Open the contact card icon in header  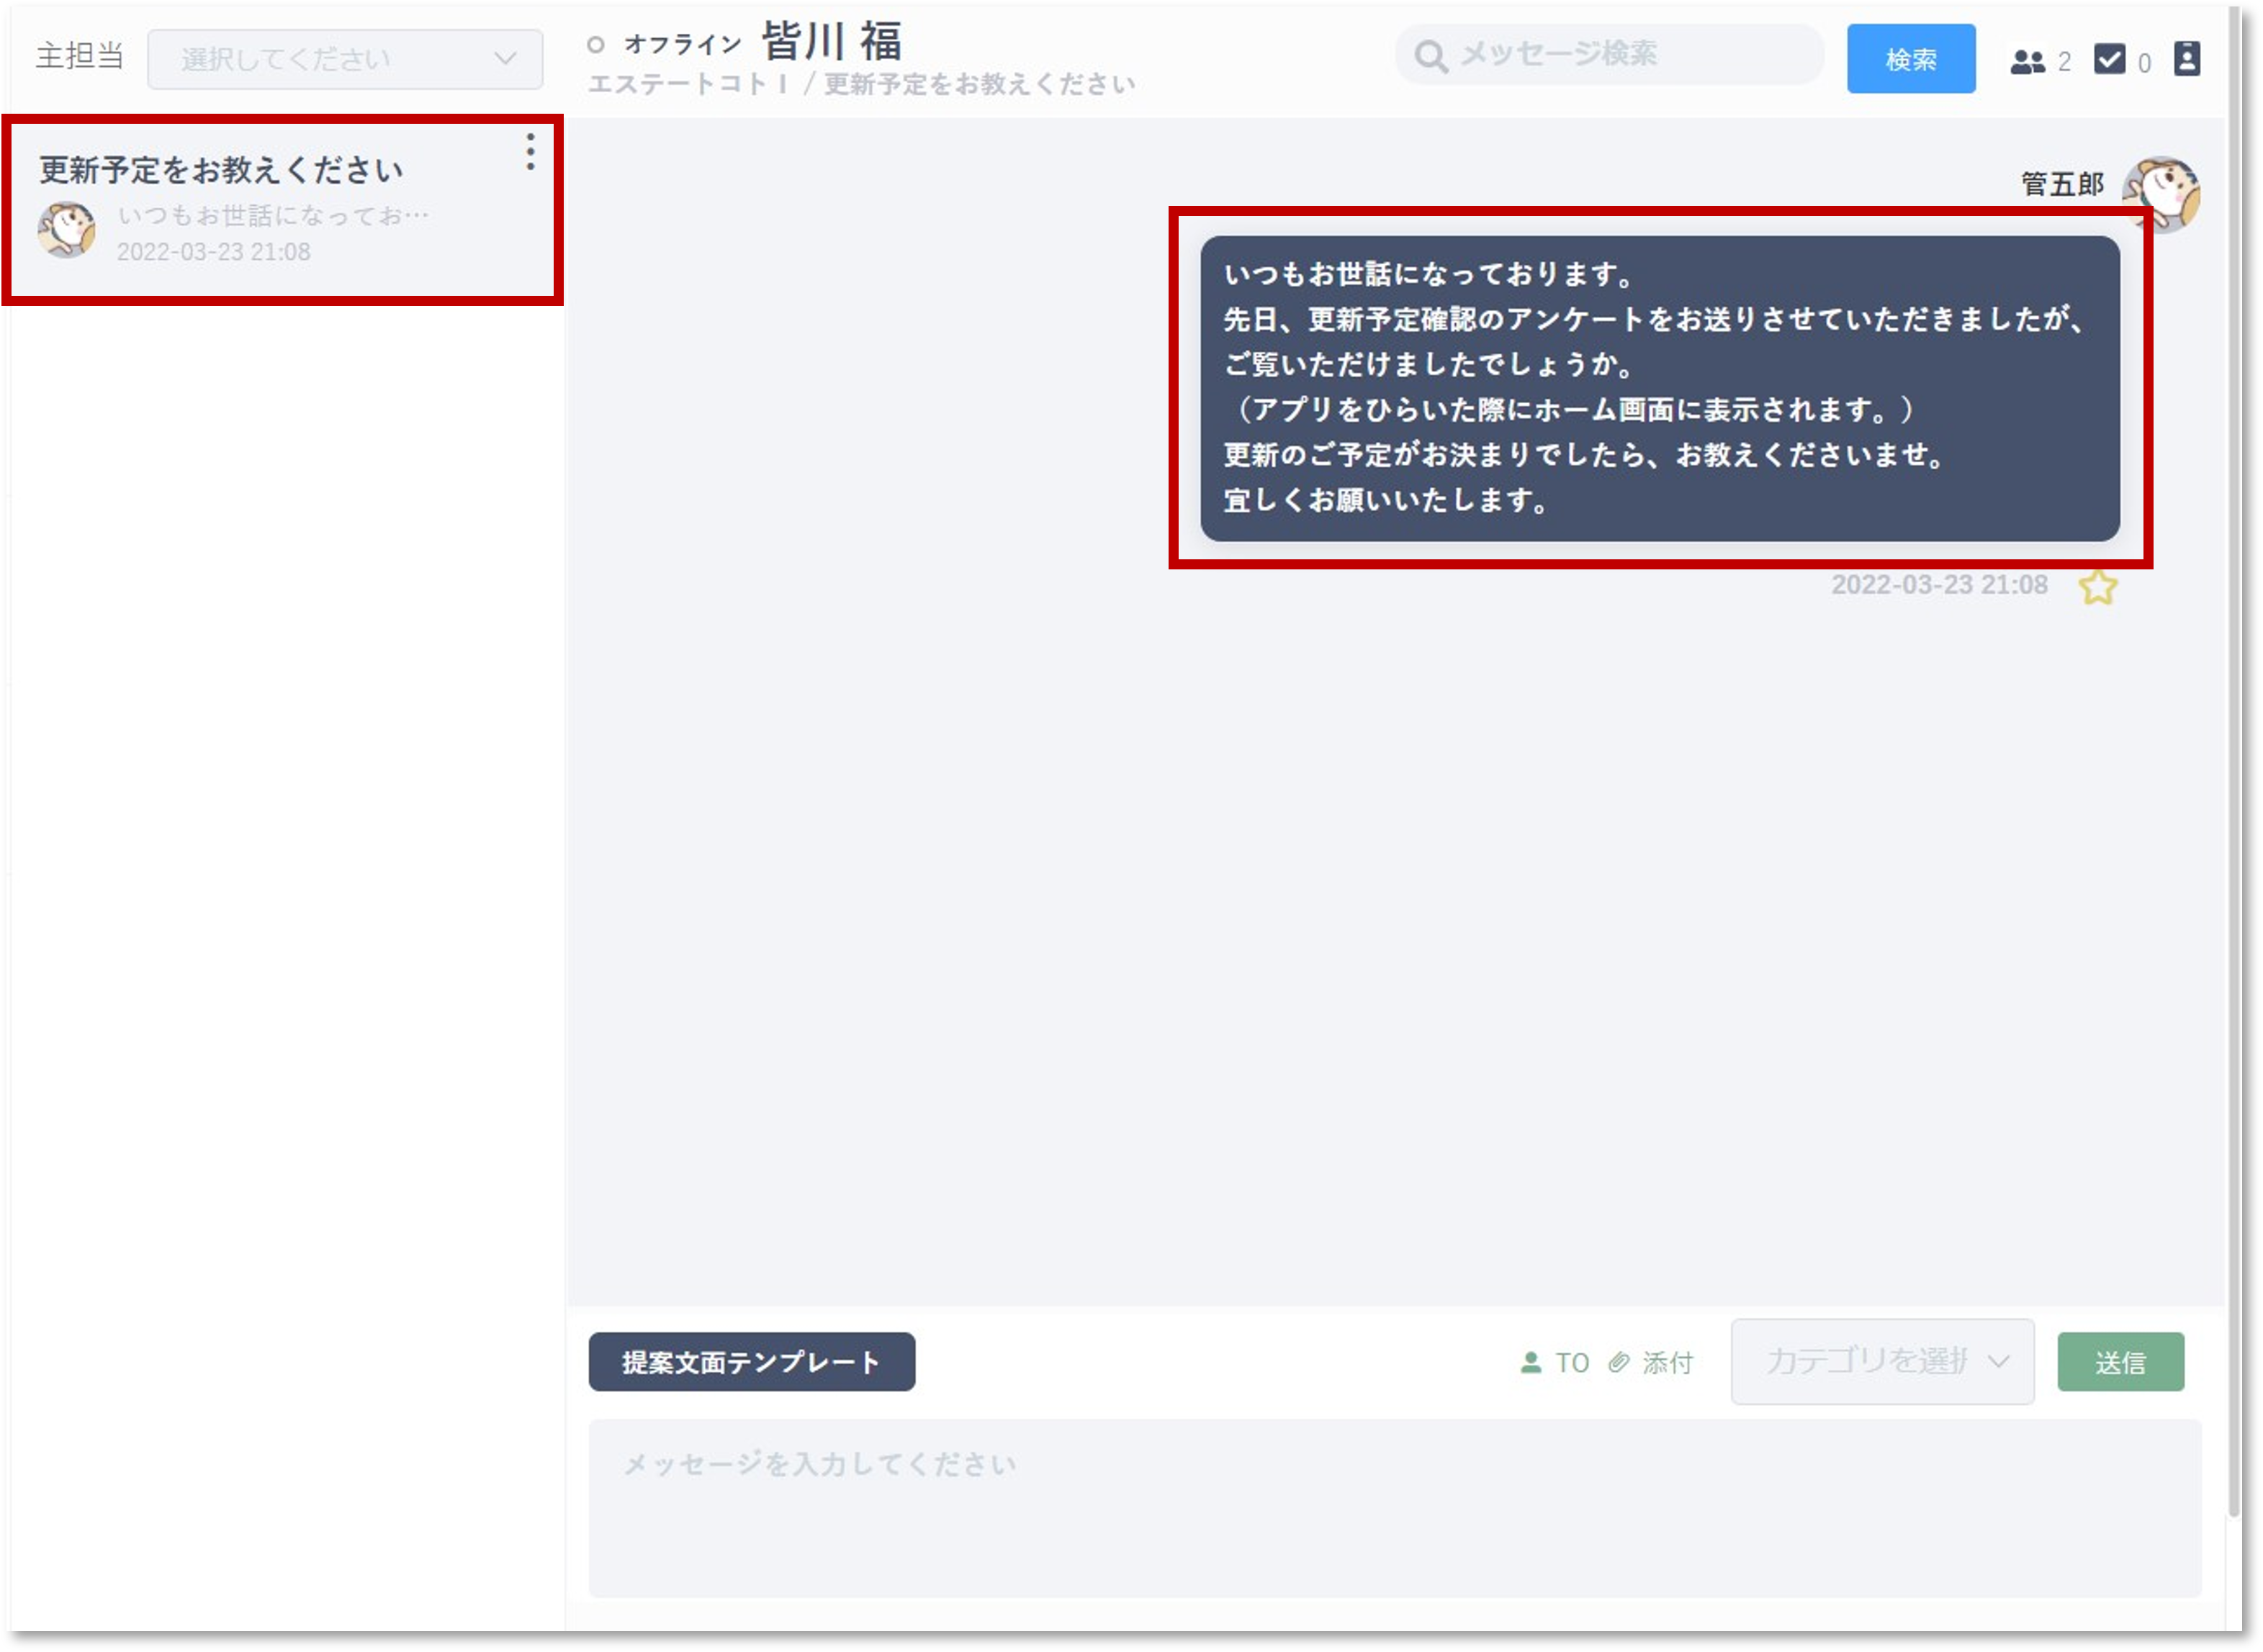pyautogui.click(x=2186, y=59)
